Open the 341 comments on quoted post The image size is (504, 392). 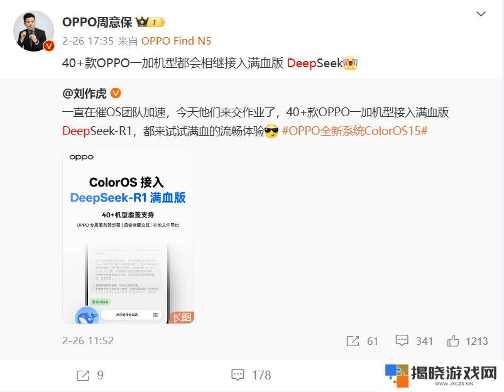point(414,341)
